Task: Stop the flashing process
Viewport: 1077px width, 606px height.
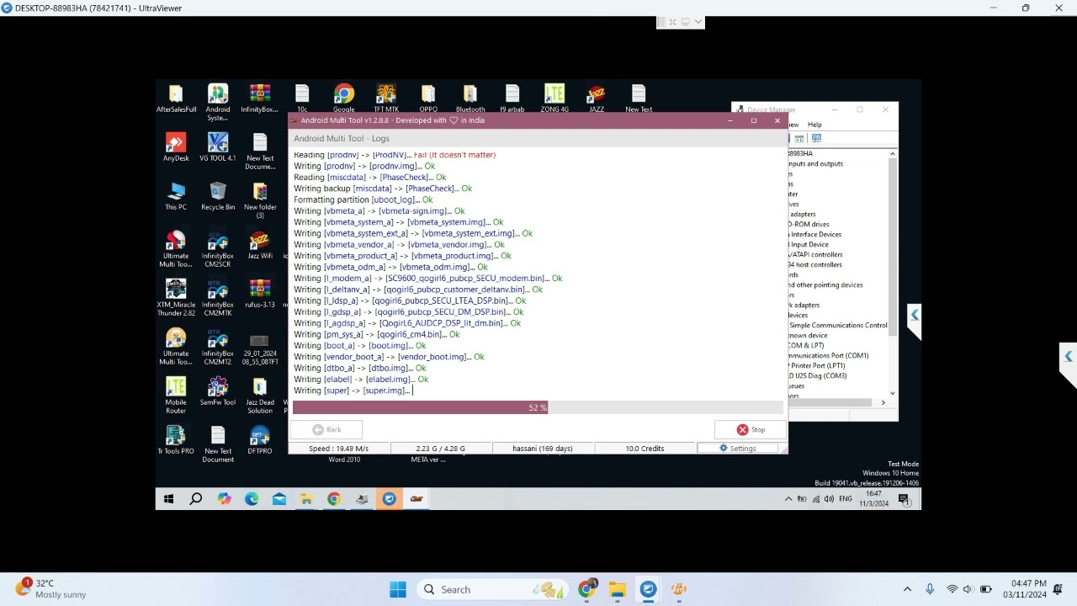Action: pos(751,430)
